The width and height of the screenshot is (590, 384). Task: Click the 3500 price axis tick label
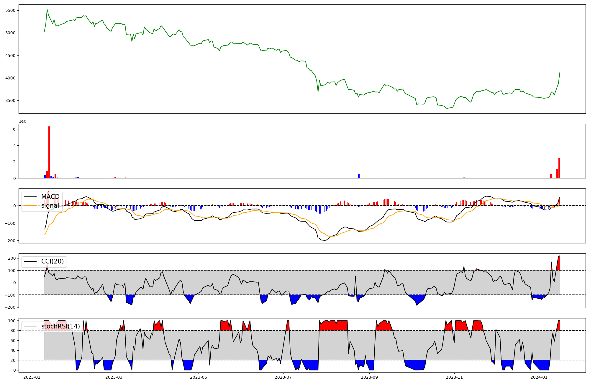pyautogui.click(x=10, y=100)
